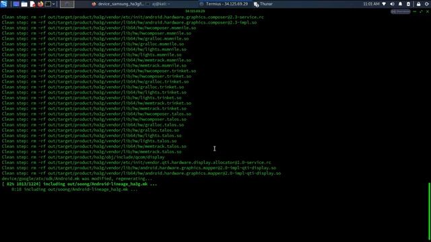Select the highlighted workspace switcher box
The height and width of the screenshot is (242, 431).
pyautogui.click(x=67, y=4)
